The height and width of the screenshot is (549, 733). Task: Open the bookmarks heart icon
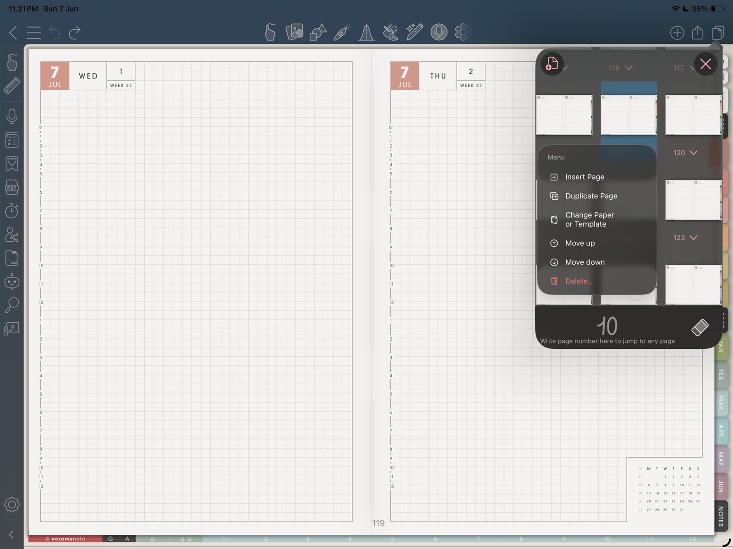click(12, 163)
